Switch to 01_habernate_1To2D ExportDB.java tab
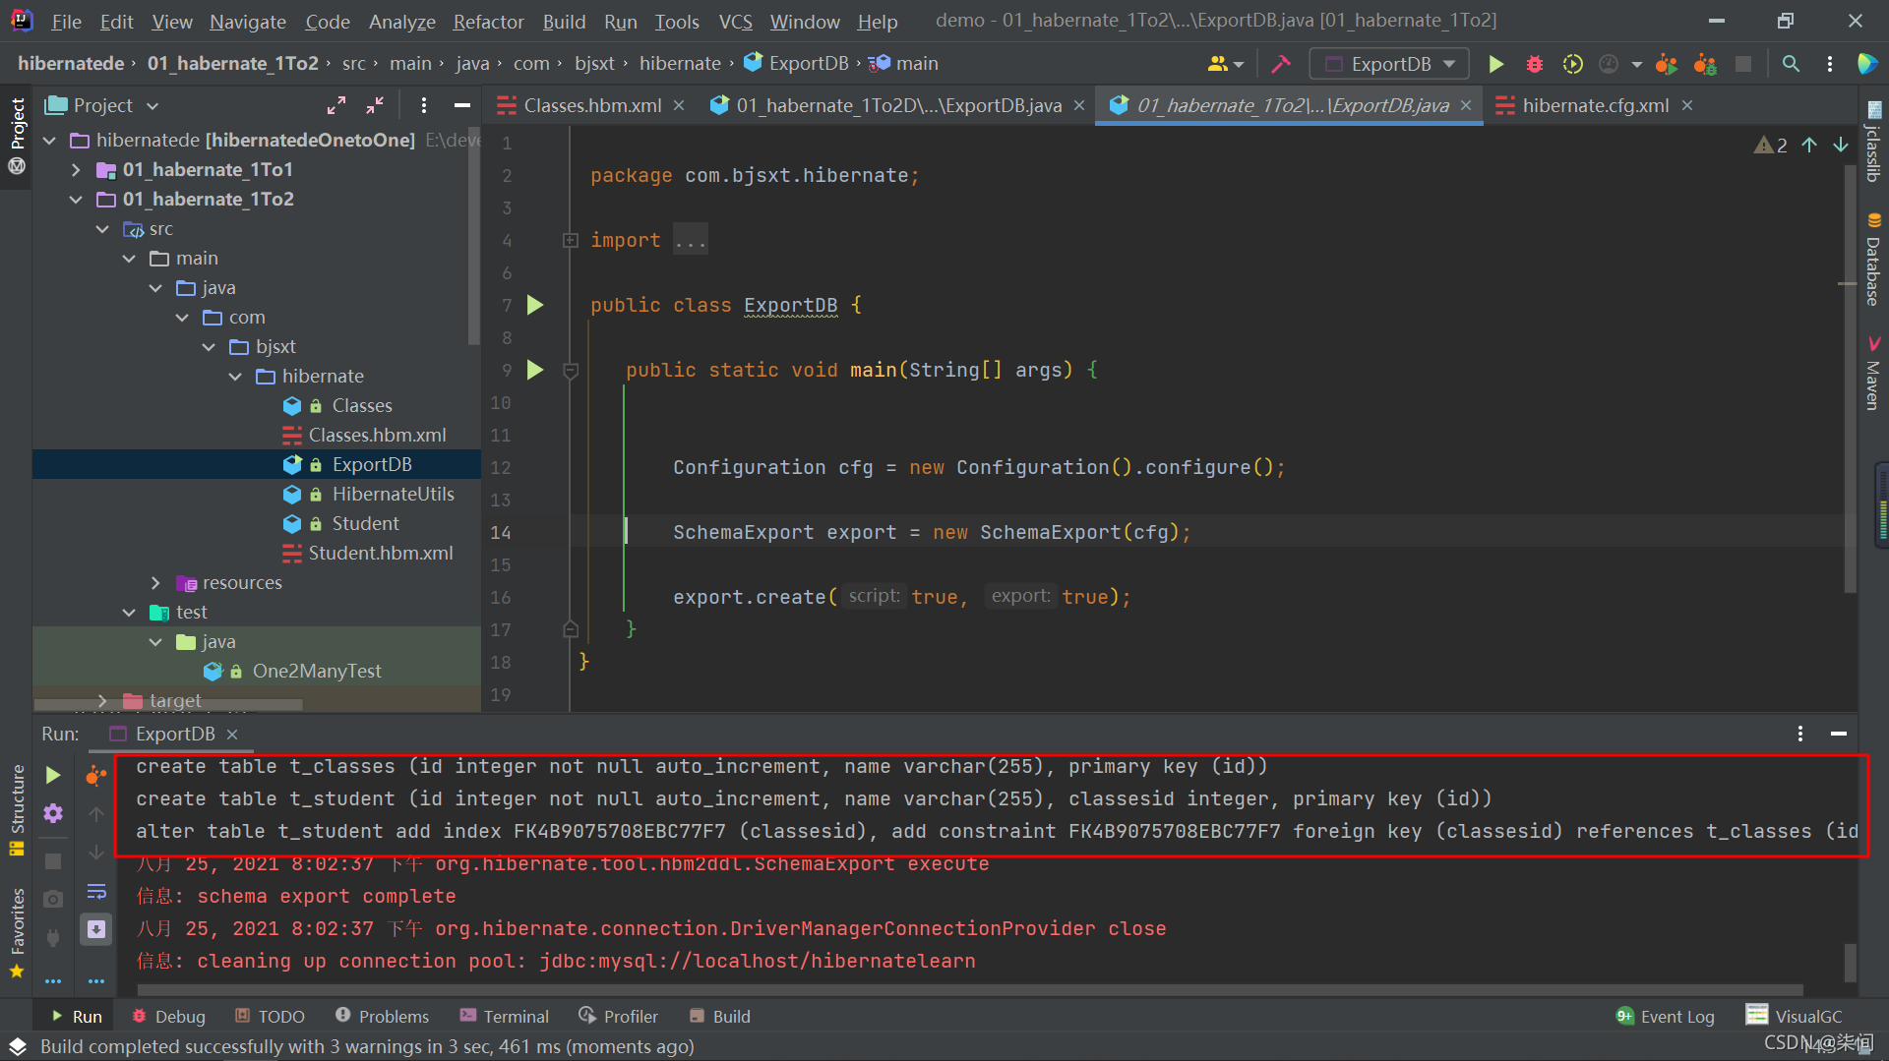The image size is (1889, 1061). (x=898, y=105)
